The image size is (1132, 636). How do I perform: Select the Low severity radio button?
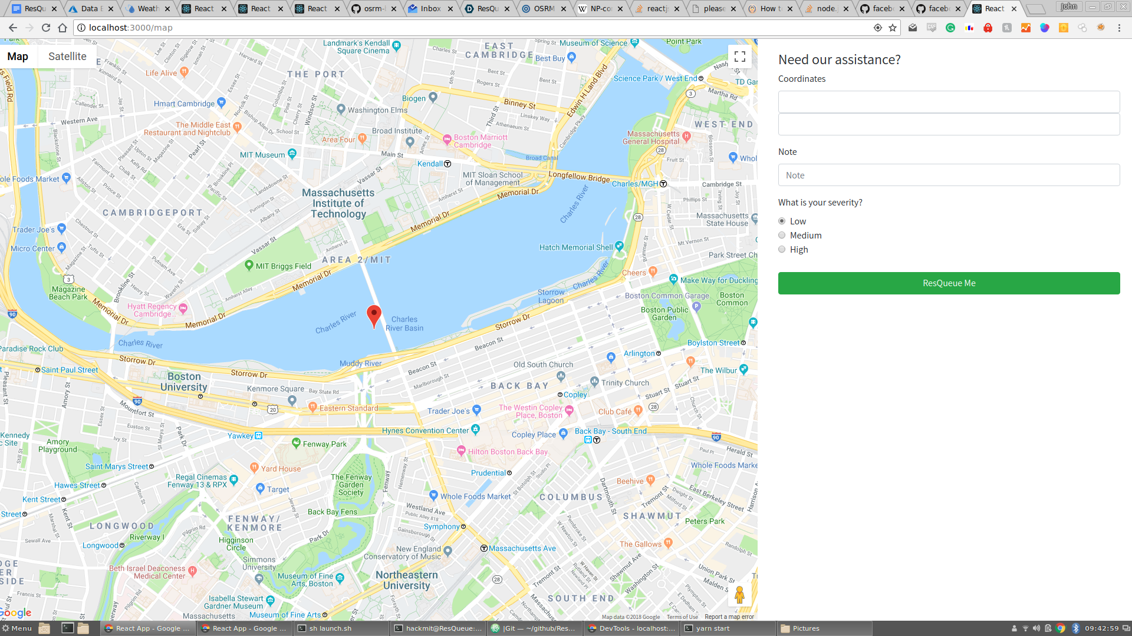point(782,221)
